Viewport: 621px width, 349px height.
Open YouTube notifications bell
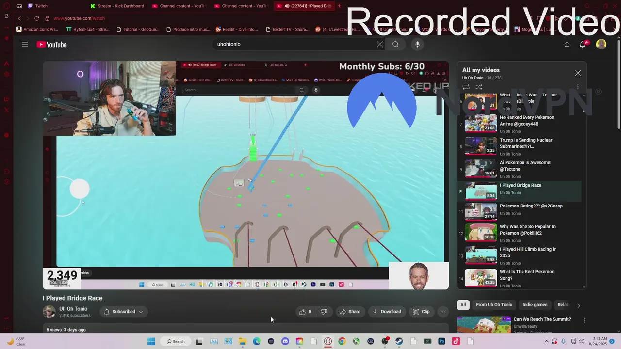[x=583, y=44]
